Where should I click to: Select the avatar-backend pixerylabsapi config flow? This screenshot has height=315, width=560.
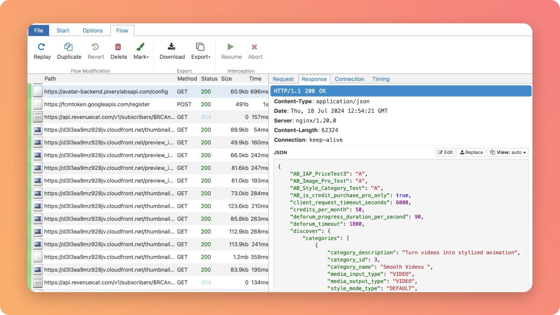tap(106, 91)
